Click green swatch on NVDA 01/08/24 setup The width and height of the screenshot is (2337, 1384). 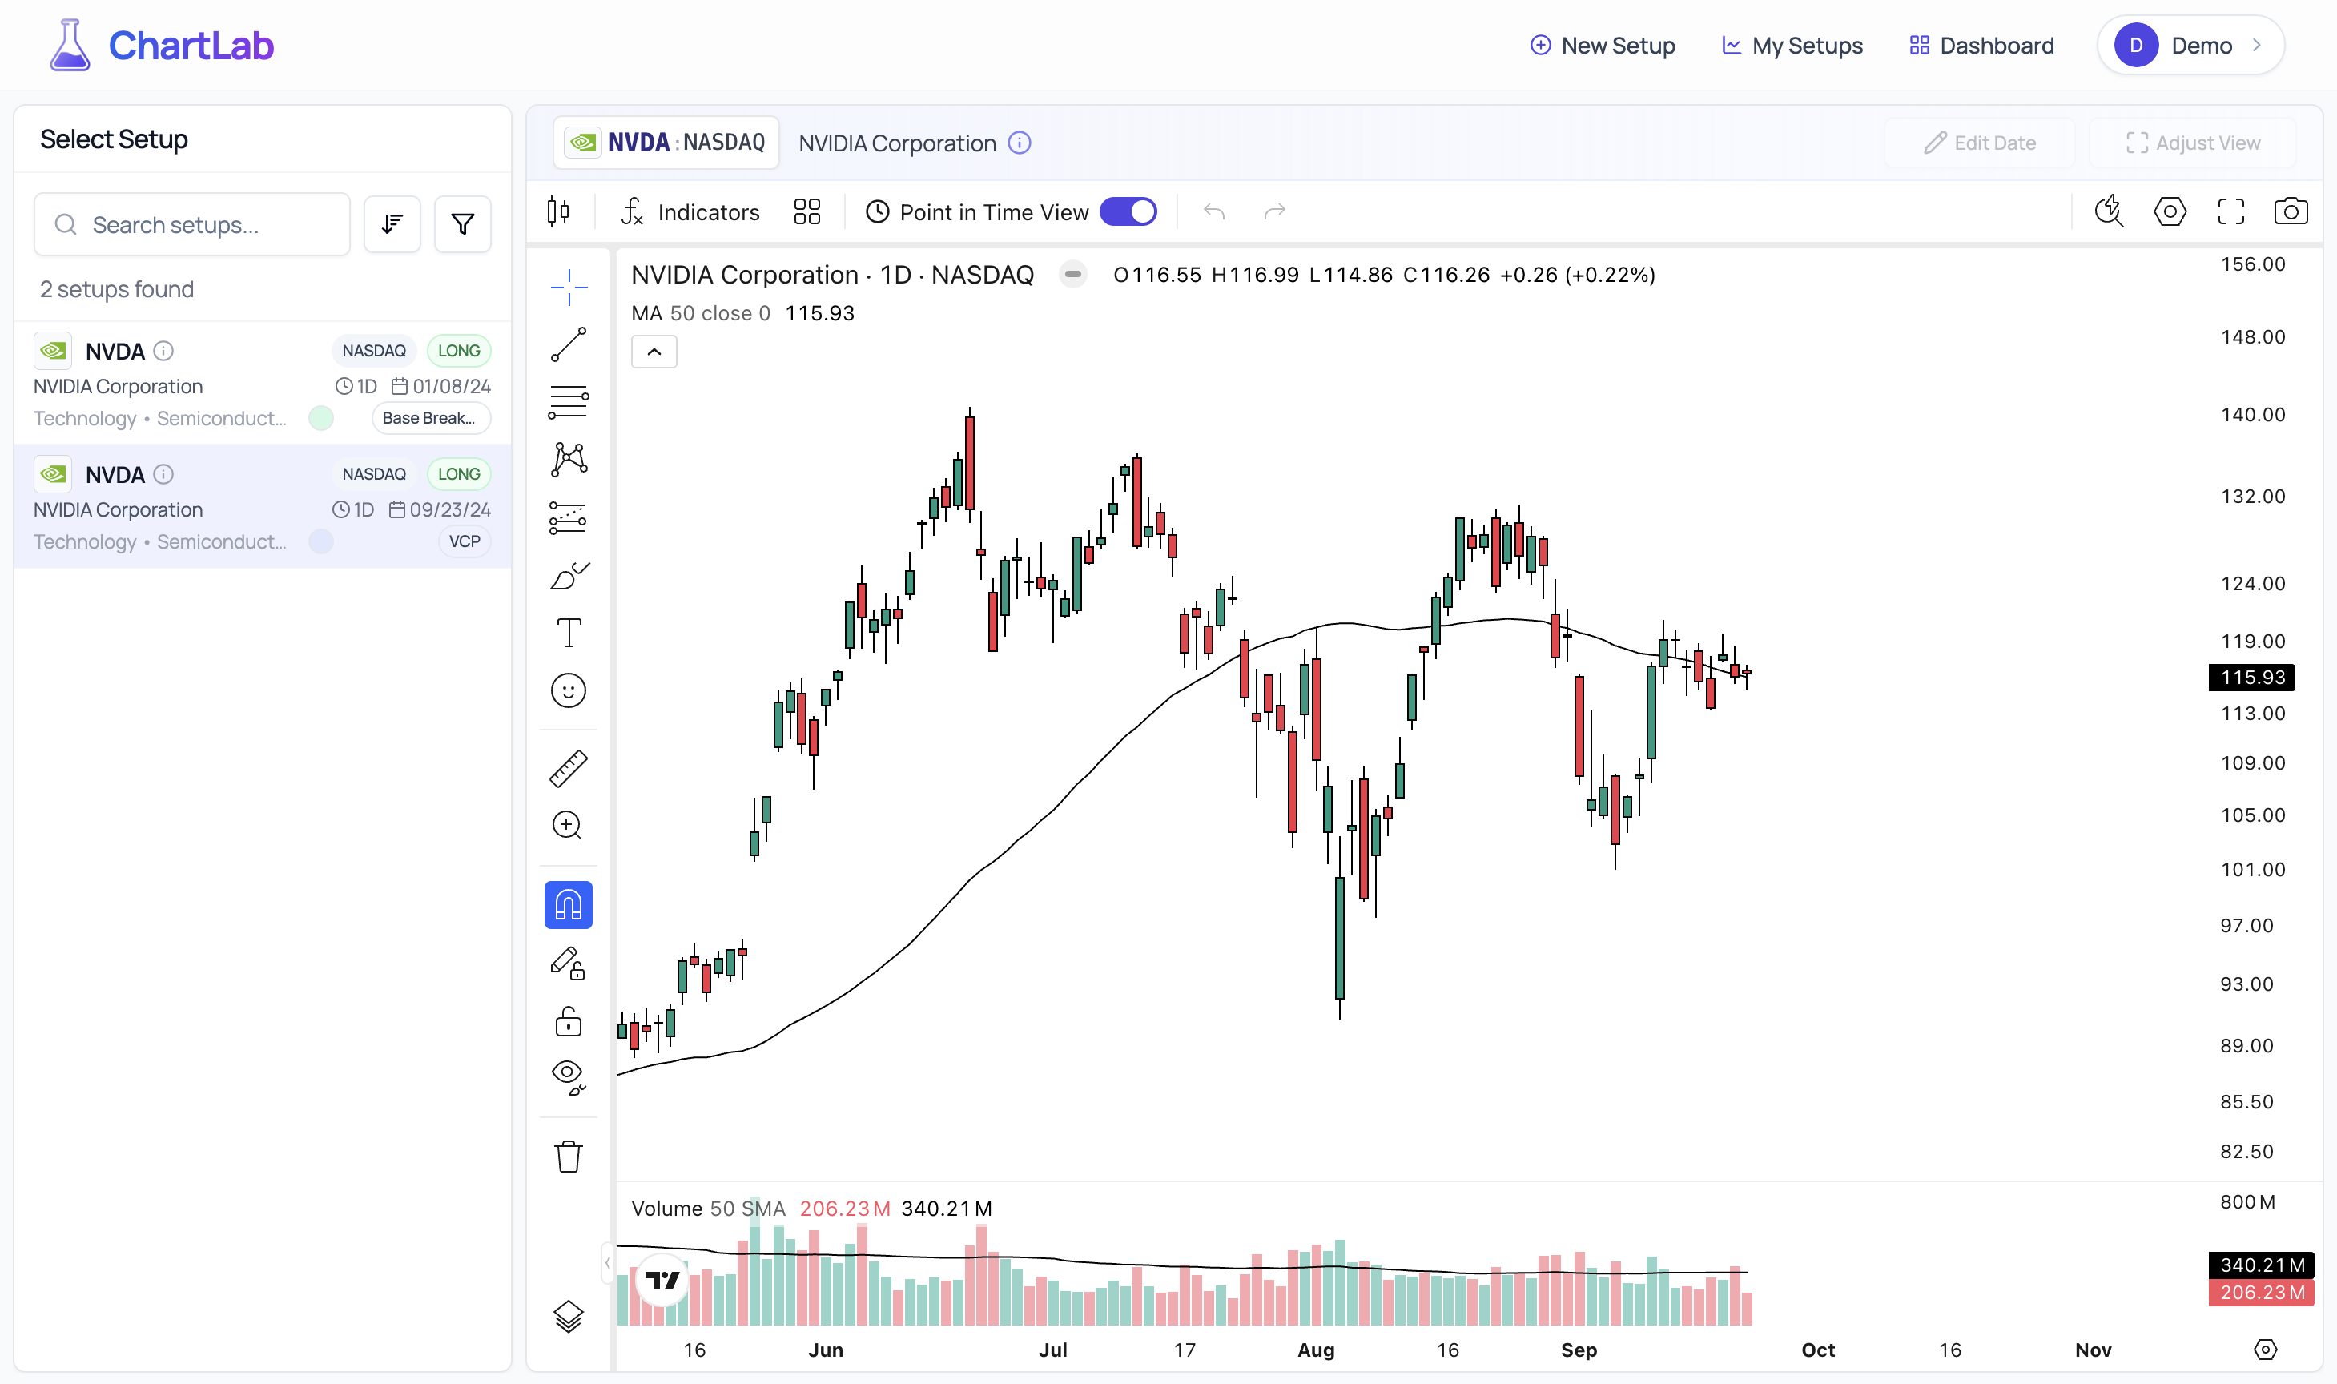coord(321,418)
